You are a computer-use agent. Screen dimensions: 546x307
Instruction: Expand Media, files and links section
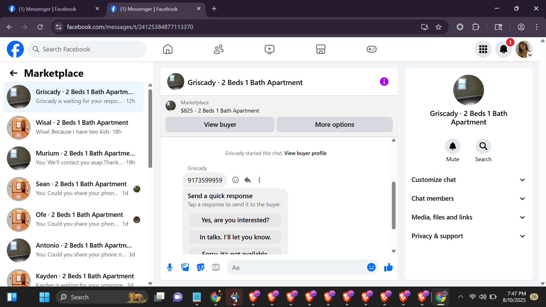click(468, 217)
